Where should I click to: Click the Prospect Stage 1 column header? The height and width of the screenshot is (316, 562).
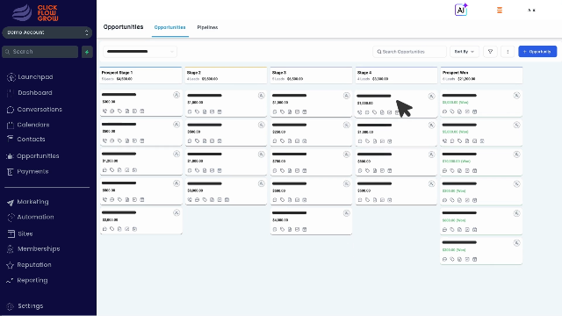point(140,75)
